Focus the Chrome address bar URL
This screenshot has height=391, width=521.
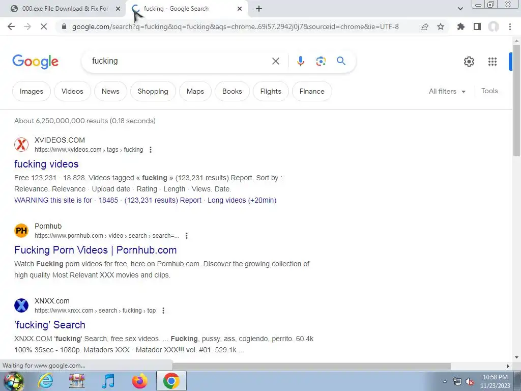(235, 26)
